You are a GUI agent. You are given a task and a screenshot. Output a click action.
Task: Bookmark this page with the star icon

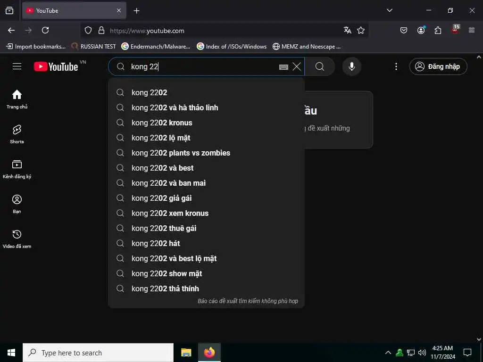click(x=361, y=31)
